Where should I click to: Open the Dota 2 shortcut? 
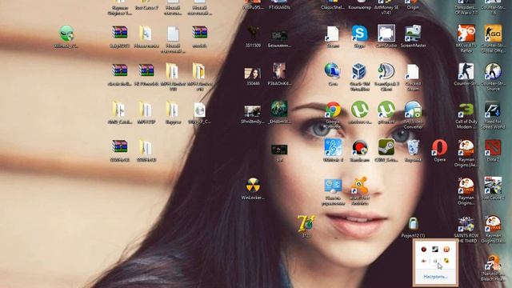(x=493, y=147)
